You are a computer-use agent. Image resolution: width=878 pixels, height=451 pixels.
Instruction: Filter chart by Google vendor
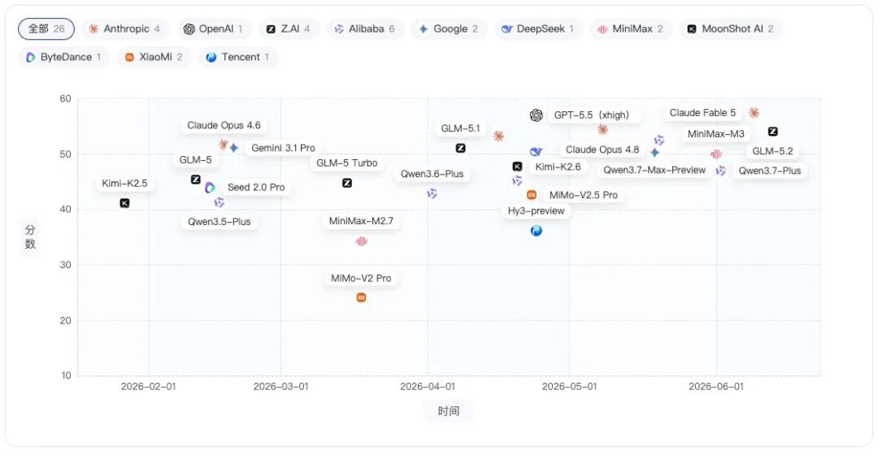(x=449, y=29)
